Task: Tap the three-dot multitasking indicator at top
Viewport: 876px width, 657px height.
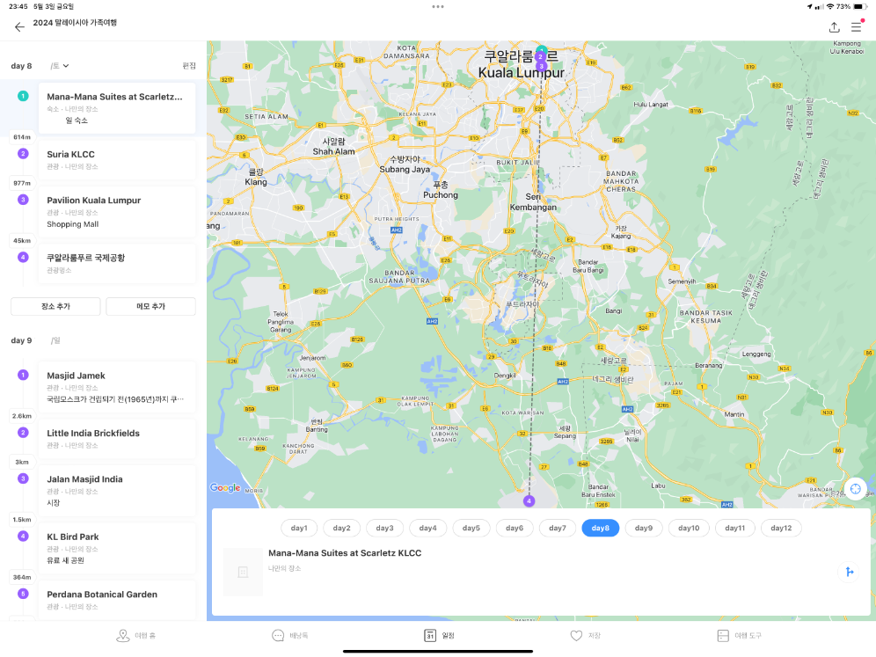Action: point(438,7)
